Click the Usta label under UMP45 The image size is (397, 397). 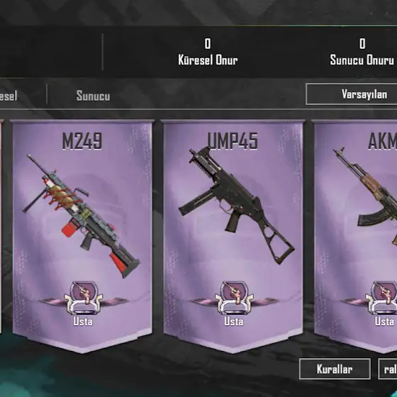click(234, 322)
